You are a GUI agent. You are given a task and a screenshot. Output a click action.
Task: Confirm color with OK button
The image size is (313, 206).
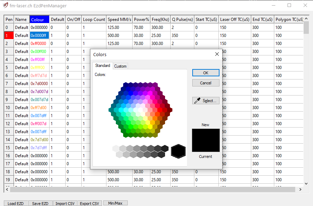click(x=206, y=73)
